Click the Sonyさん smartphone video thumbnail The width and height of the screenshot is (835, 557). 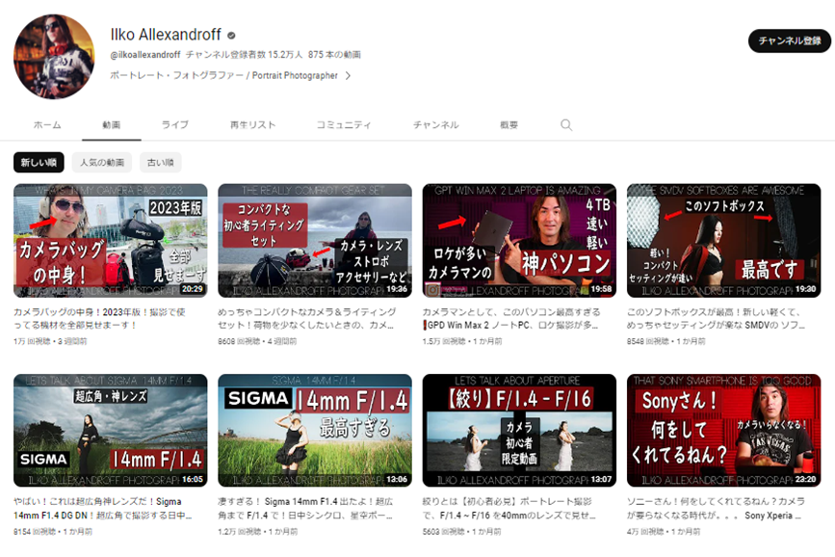tap(723, 430)
